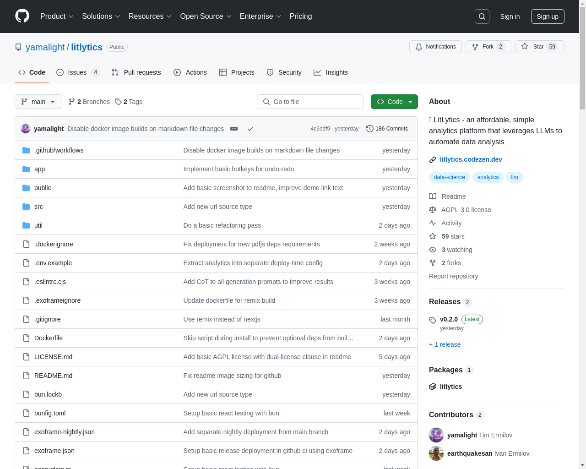Viewport: 586px width, 469px height.
Task: Click earthquakesan's contributor avatar
Action: point(436,453)
